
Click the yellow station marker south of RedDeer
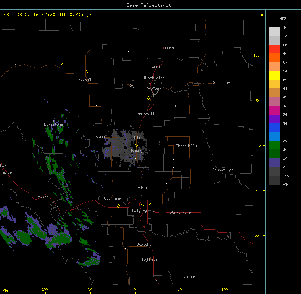pos(149,98)
